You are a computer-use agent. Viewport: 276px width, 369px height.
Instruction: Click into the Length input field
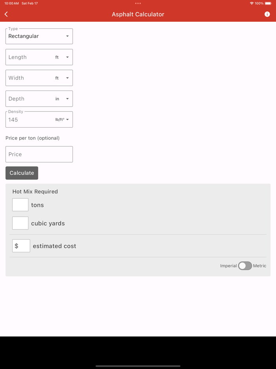tap(28, 57)
